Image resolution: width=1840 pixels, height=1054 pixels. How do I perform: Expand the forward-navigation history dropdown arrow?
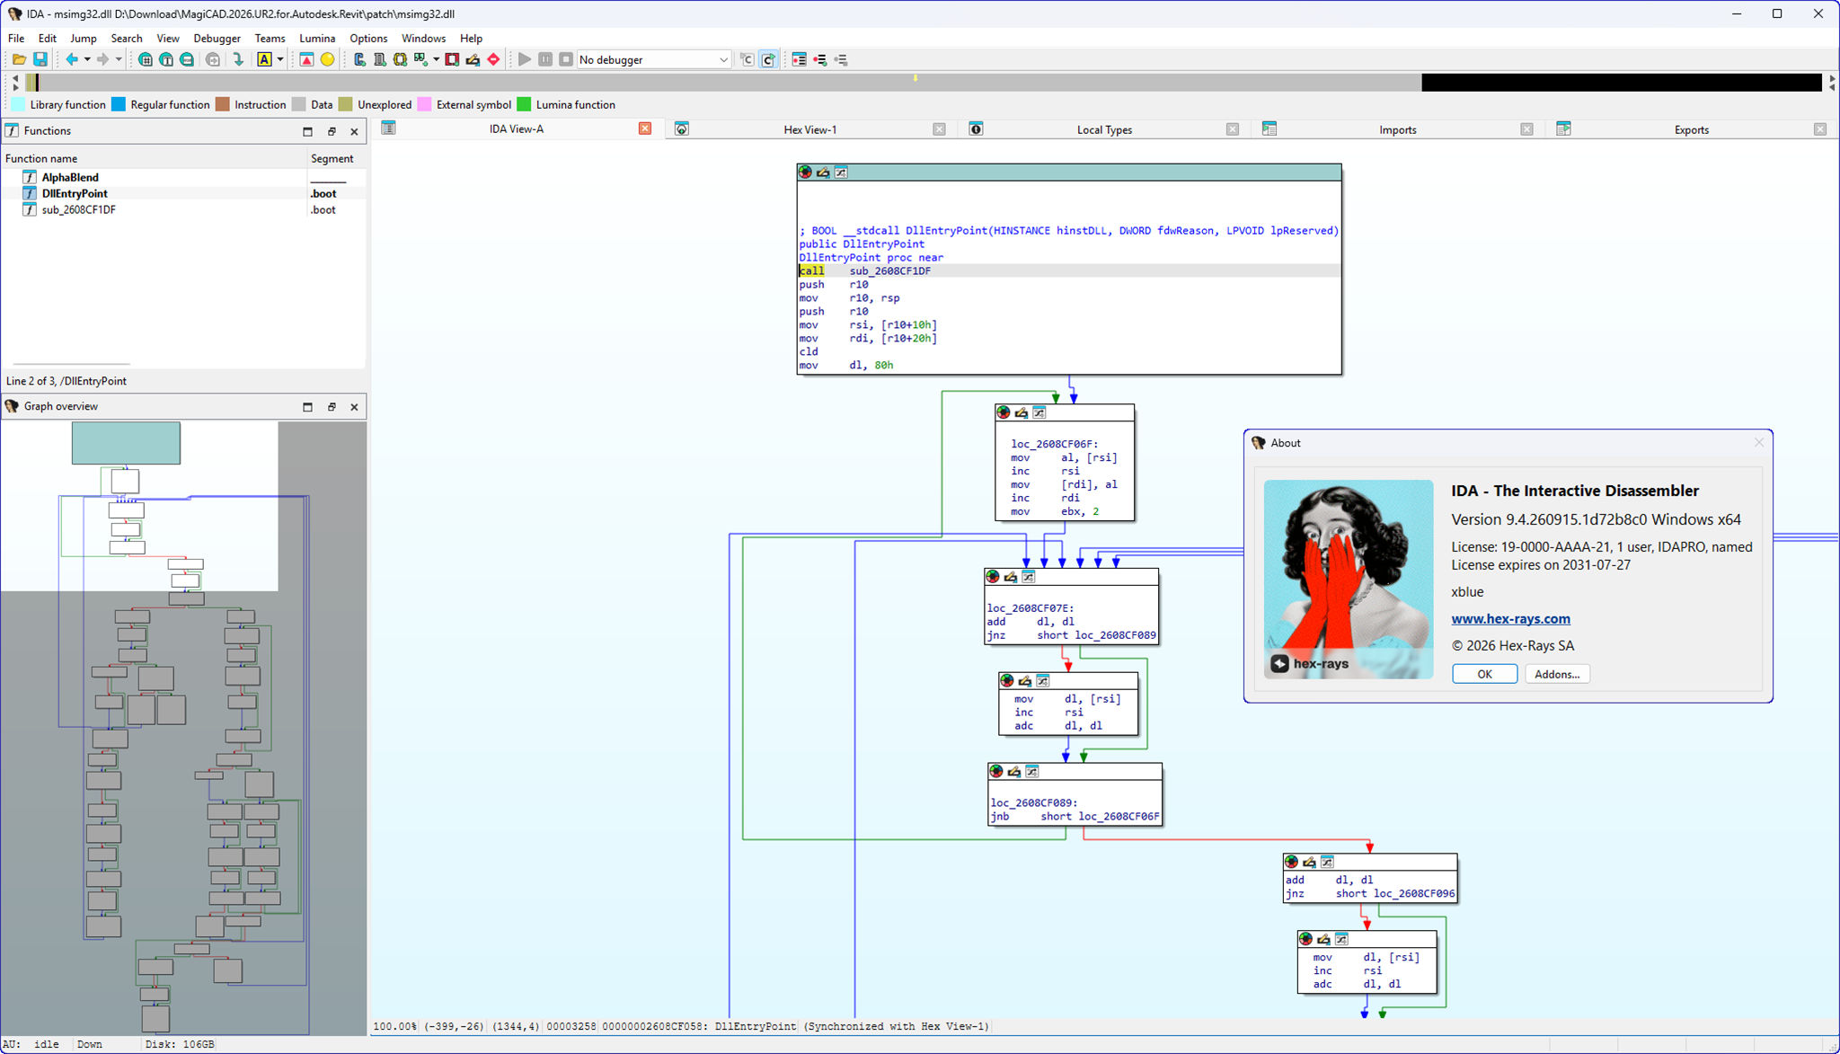pos(119,59)
